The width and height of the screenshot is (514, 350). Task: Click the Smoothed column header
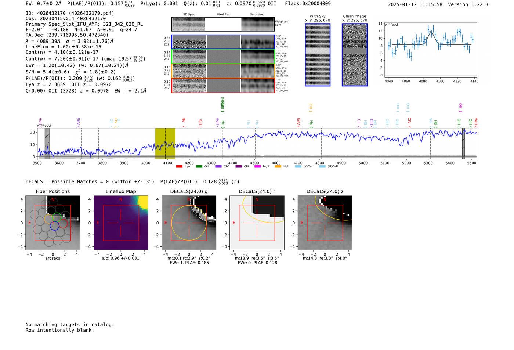coord(257,15)
